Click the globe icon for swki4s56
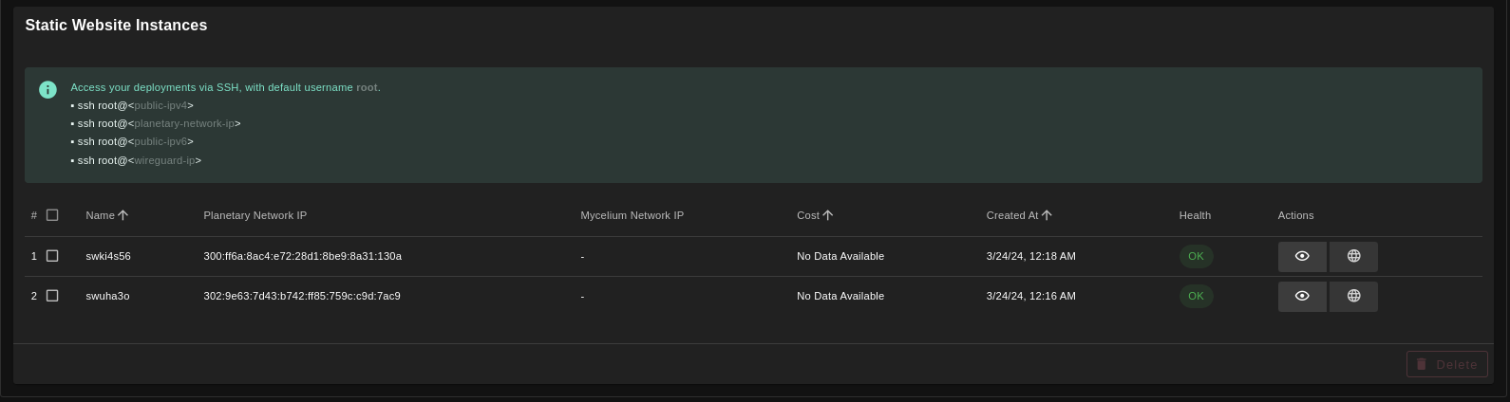 (1353, 256)
